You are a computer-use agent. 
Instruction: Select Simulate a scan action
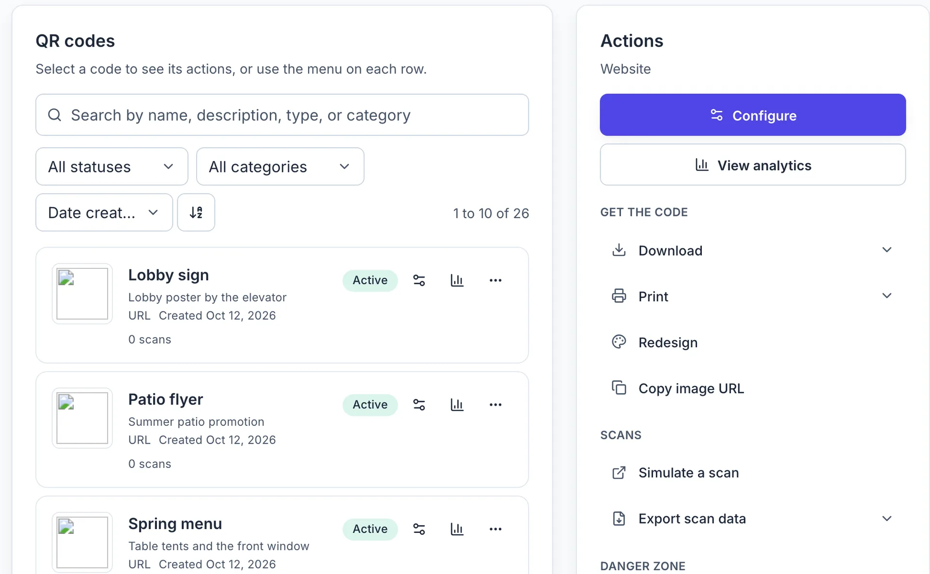[753, 473]
